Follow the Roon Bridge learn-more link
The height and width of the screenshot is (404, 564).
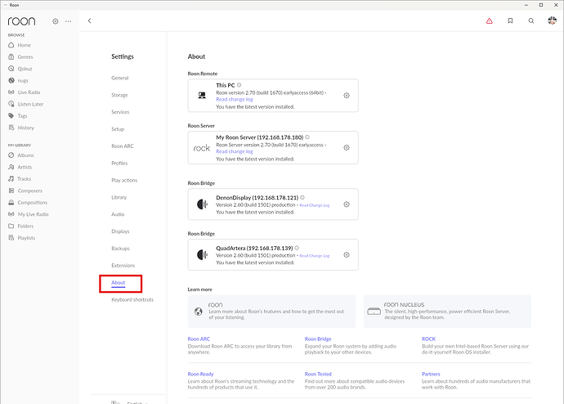click(318, 339)
